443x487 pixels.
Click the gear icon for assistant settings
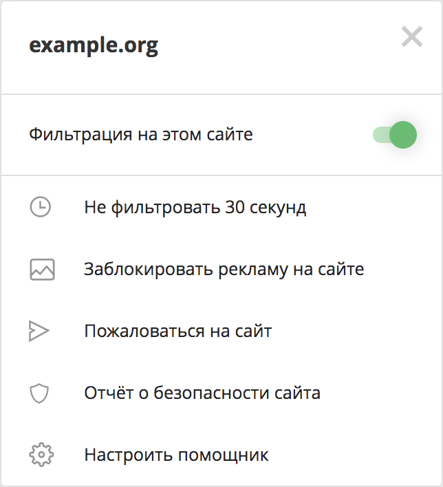[x=41, y=455]
